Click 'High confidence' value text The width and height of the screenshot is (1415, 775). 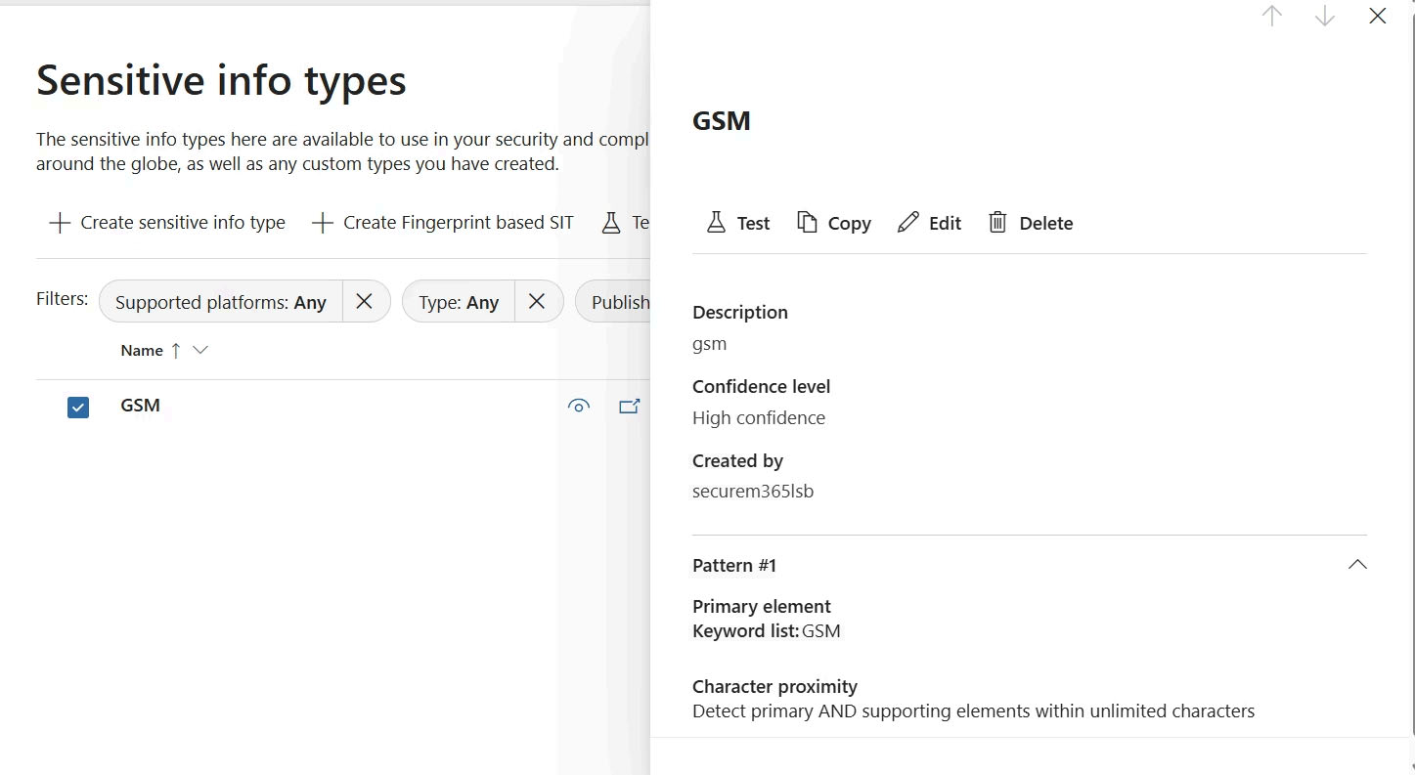759,417
